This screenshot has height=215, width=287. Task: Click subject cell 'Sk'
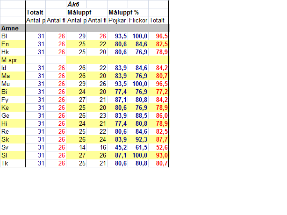13,139
